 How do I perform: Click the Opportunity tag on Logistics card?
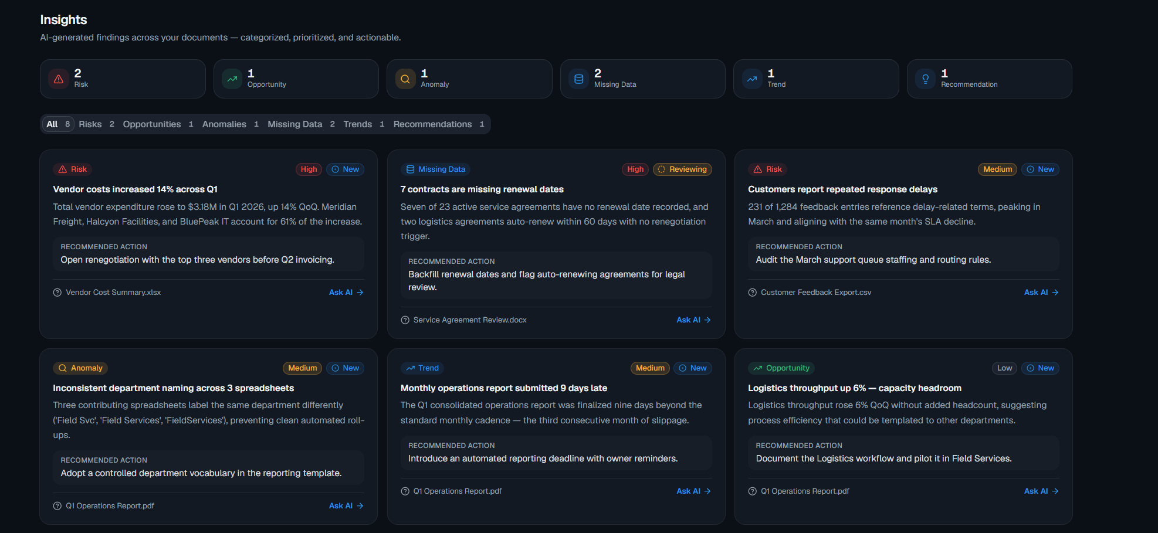(x=781, y=368)
